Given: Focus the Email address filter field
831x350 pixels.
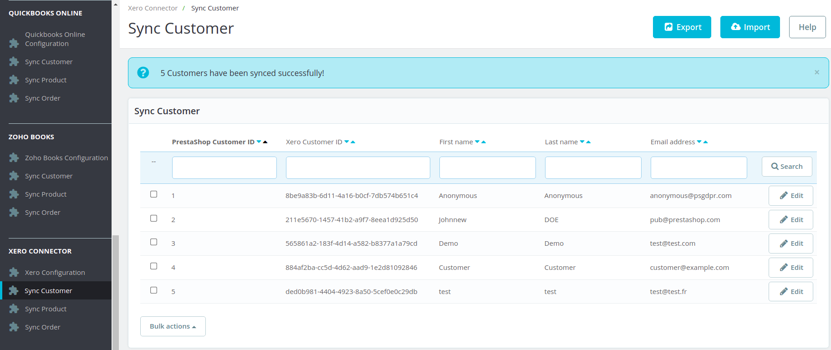Looking at the screenshot, I should point(699,167).
